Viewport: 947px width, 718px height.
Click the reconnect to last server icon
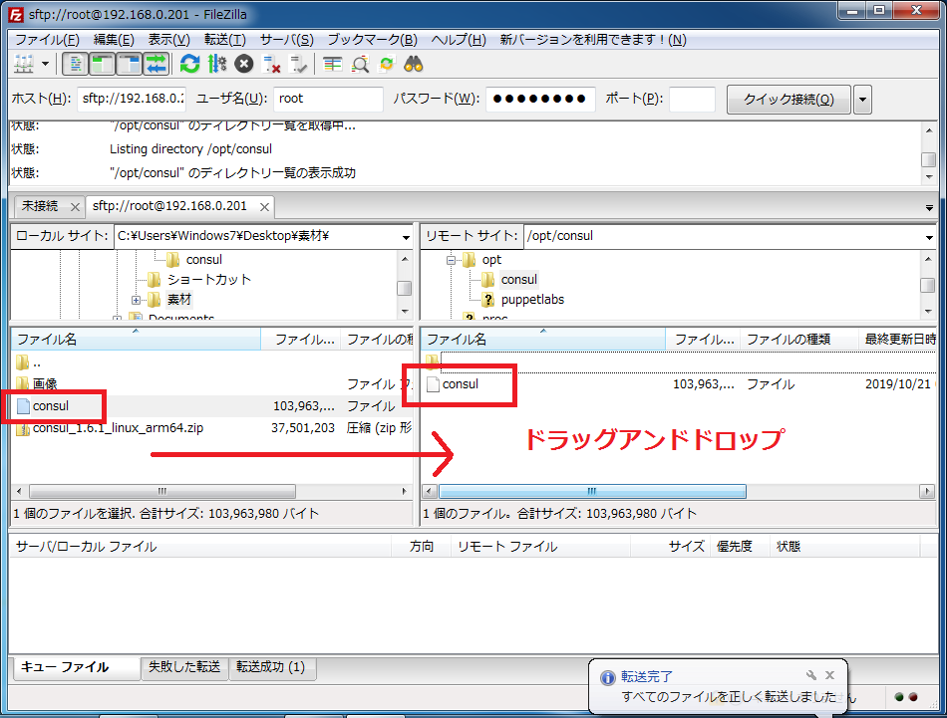pos(298,64)
